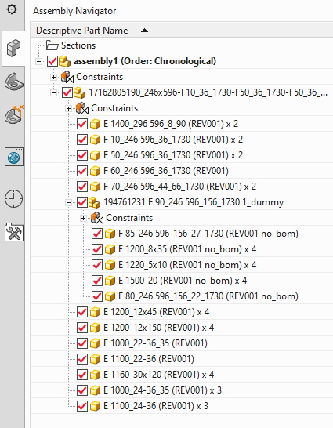333x428 pixels.
Task: Uncheck the assembly1 checkbox
Action: tap(52, 61)
